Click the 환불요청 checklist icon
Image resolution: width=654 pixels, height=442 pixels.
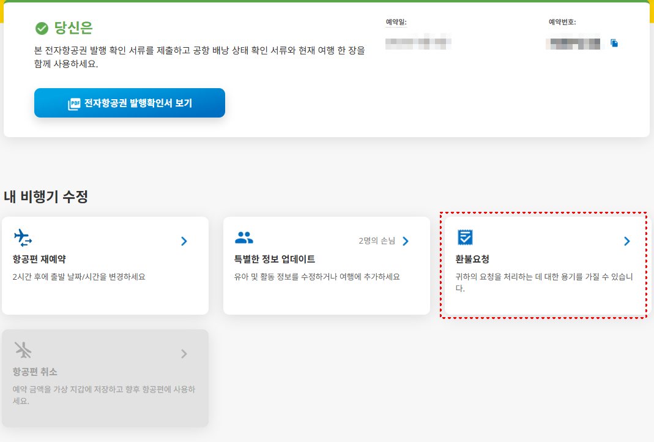pos(465,237)
